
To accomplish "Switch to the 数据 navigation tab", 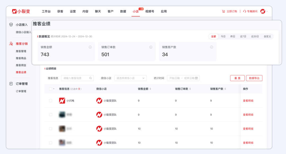I will pos(123,11).
